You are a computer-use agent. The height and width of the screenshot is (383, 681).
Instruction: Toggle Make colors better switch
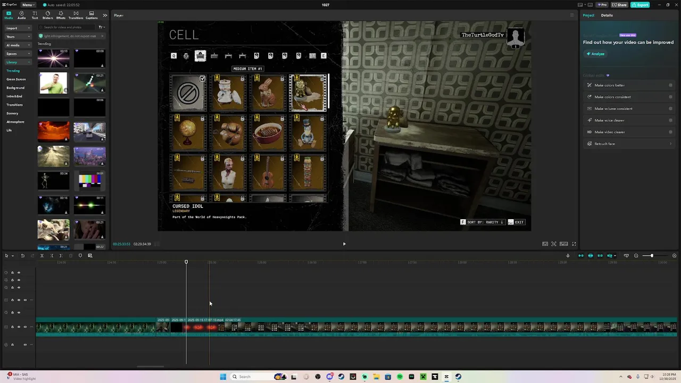click(670, 85)
